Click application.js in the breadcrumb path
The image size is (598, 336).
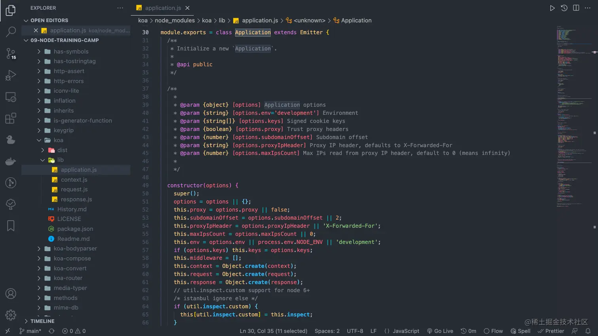255,21
